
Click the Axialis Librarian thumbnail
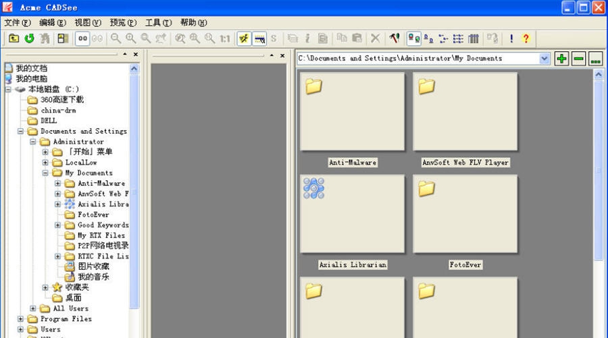click(353, 214)
